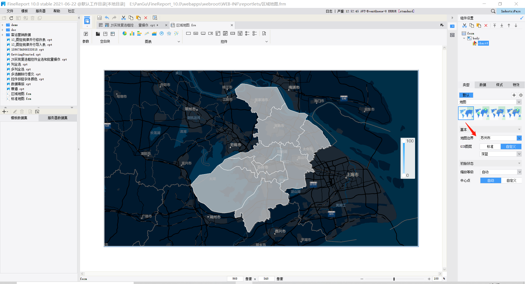Click the cut scissors icon in the main toolbar
Screen dimensions: 525x284
click(124, 18)
